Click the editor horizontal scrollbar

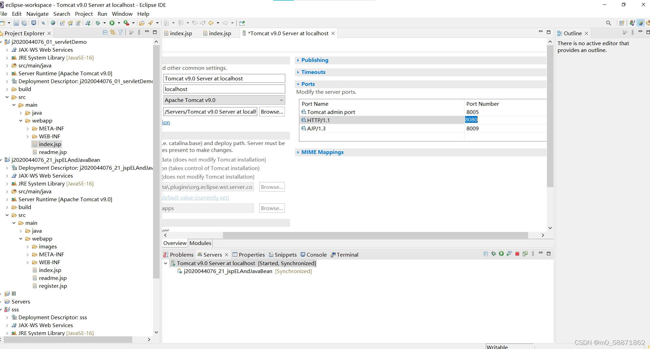tap(375, 235)
